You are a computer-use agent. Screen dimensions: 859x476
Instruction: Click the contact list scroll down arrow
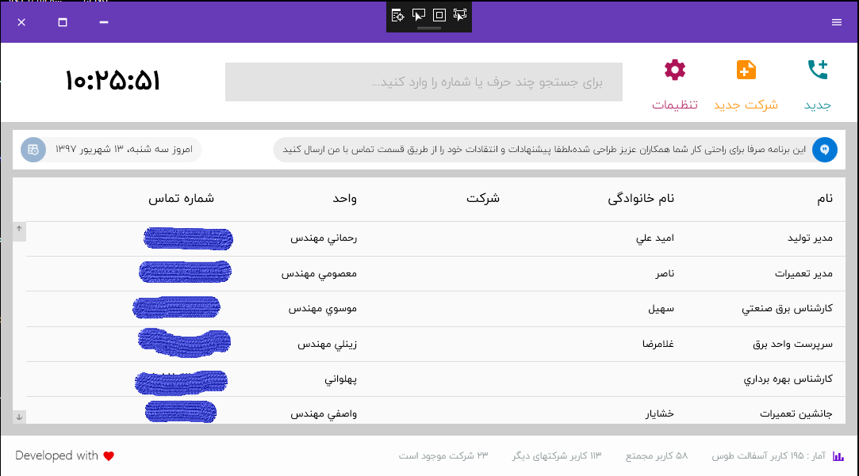[19, 417]
